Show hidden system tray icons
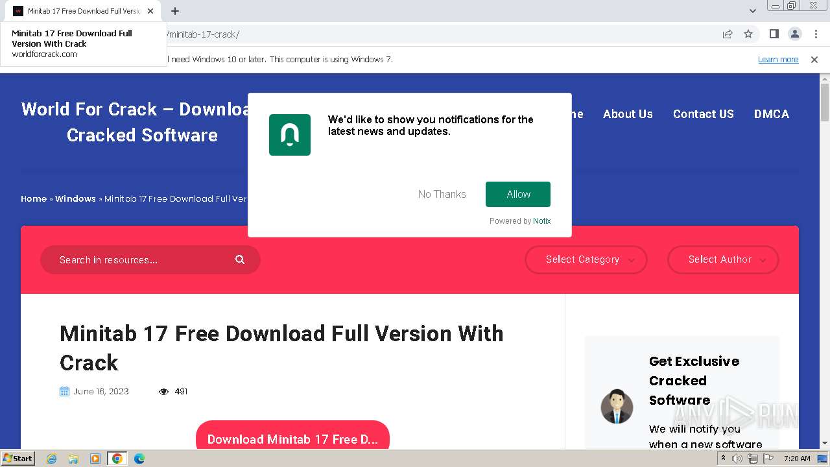This screenshot has height=467, width=830. point(723,459)
